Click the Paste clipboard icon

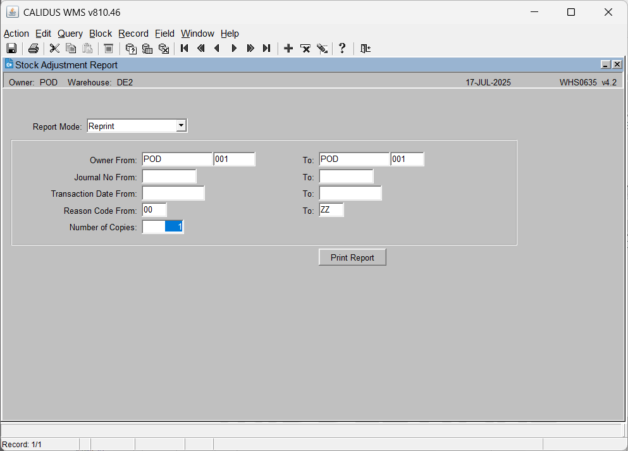coord(87,49)
